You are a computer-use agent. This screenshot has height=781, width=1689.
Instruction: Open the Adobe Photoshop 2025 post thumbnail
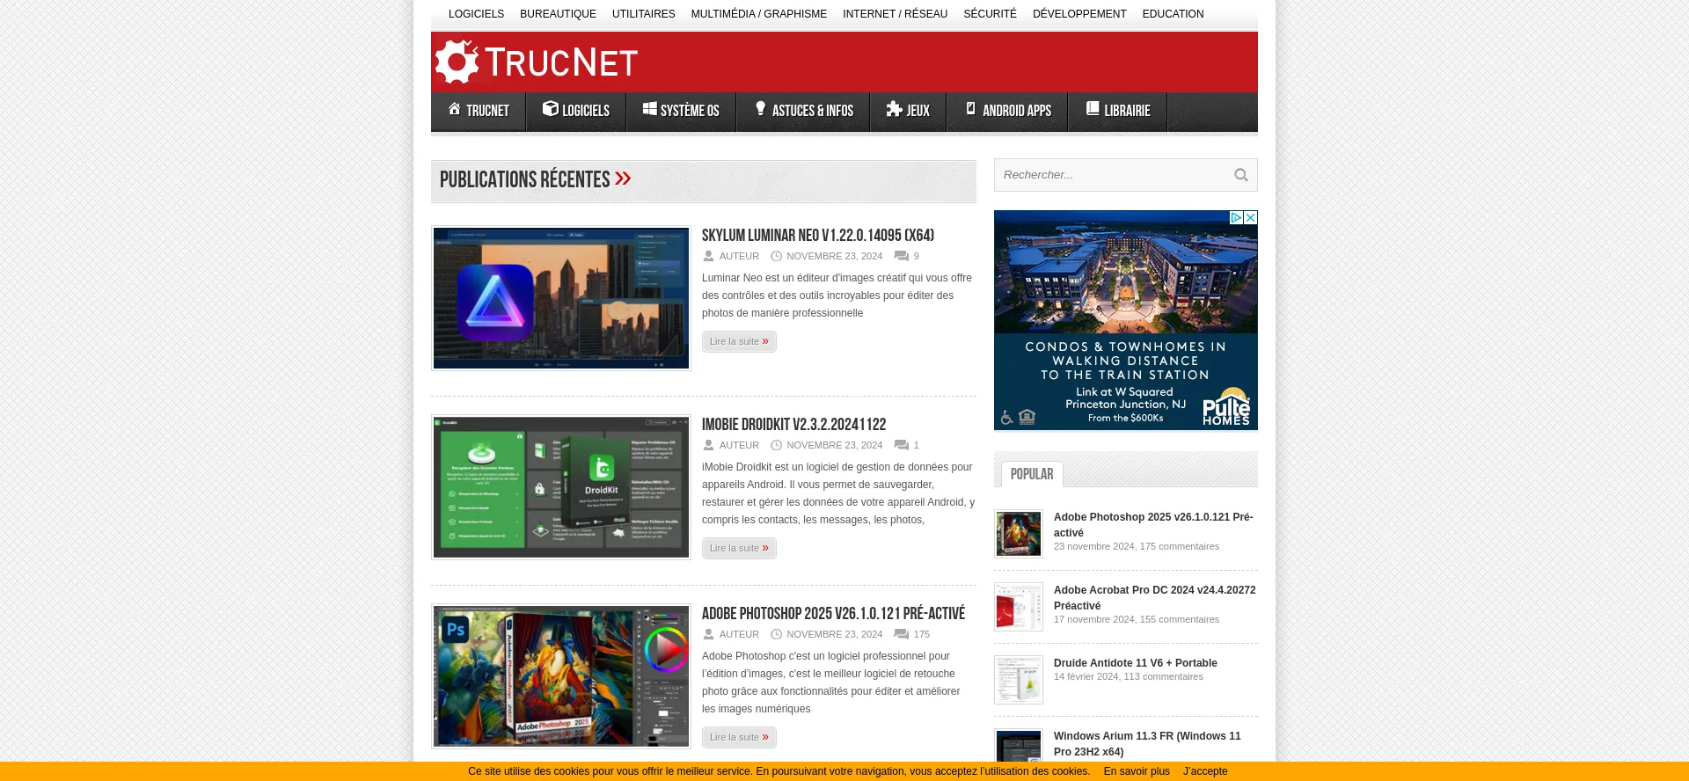pyautogui.click(x=561, y=676)
